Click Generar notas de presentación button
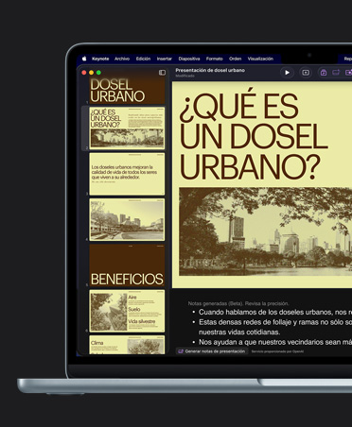The height and width of the screenshot is (427, 352). click(x=212, y=351)
